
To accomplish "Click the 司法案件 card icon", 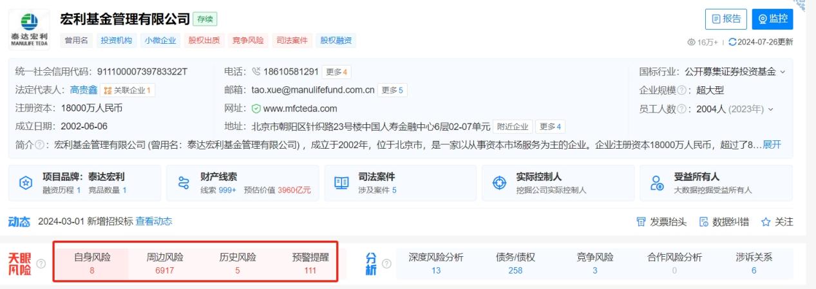I will click(x=341, y=183).
